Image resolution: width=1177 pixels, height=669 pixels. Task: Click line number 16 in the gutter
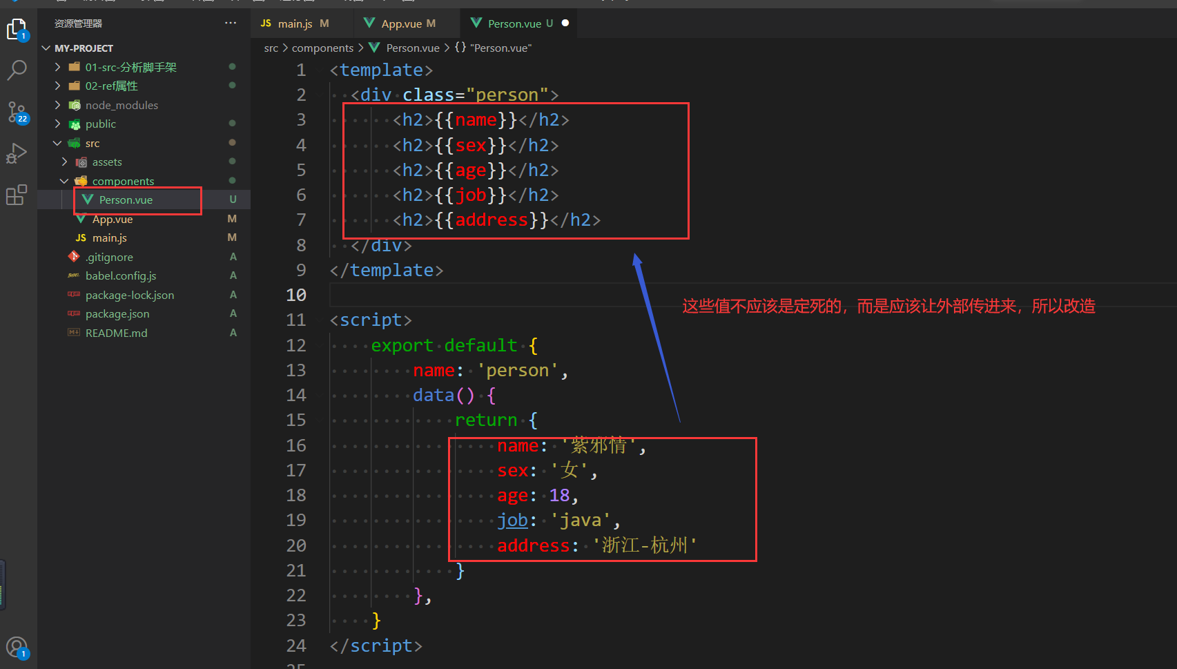pyautogui.click(x=296, y=445)
